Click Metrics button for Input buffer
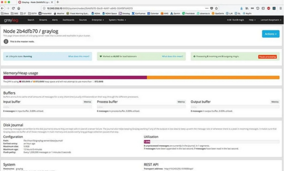284x171 pixels. (x=87, y=102)
